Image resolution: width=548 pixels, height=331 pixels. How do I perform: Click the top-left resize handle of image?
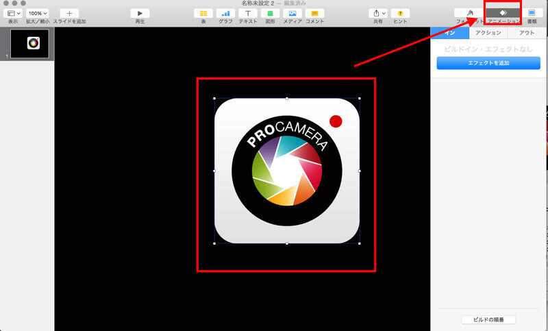coord(214,99)
